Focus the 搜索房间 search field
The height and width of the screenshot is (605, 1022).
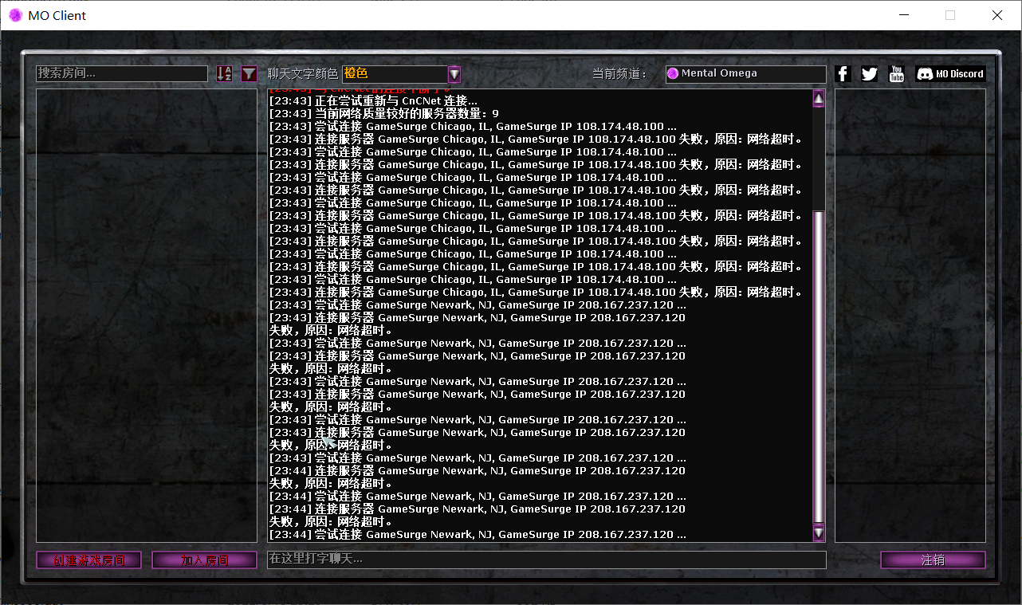(122, 73)
